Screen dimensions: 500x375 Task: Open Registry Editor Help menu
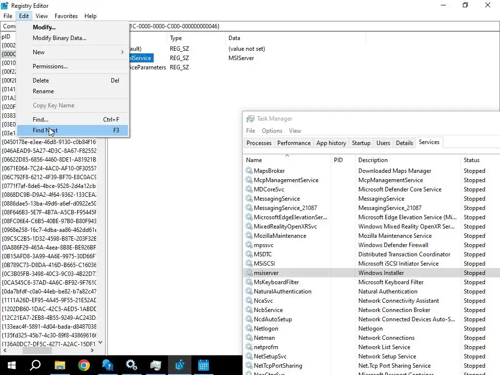click(x=90, y=16)
